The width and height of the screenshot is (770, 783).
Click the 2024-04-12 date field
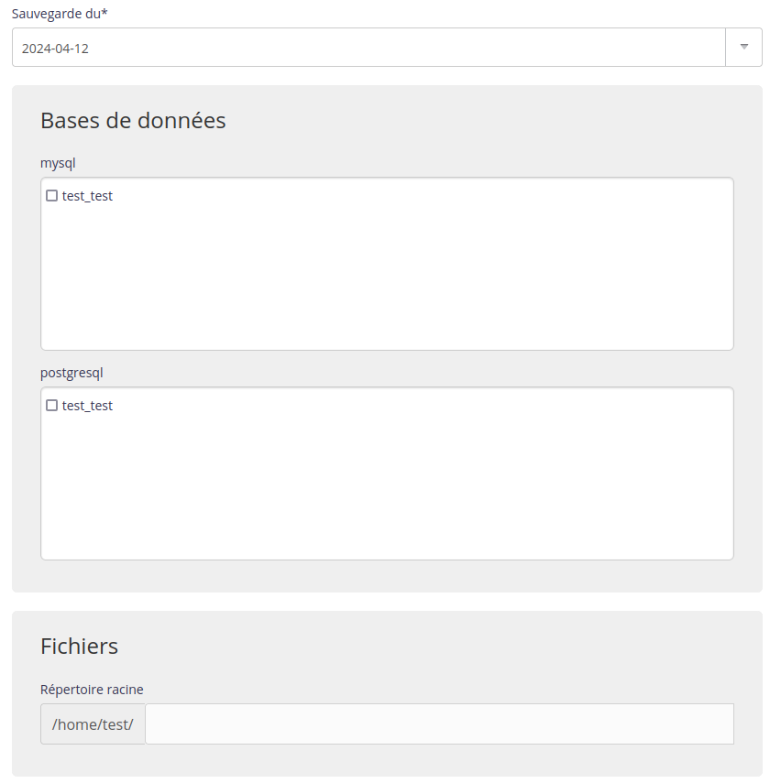pos(367,47)
